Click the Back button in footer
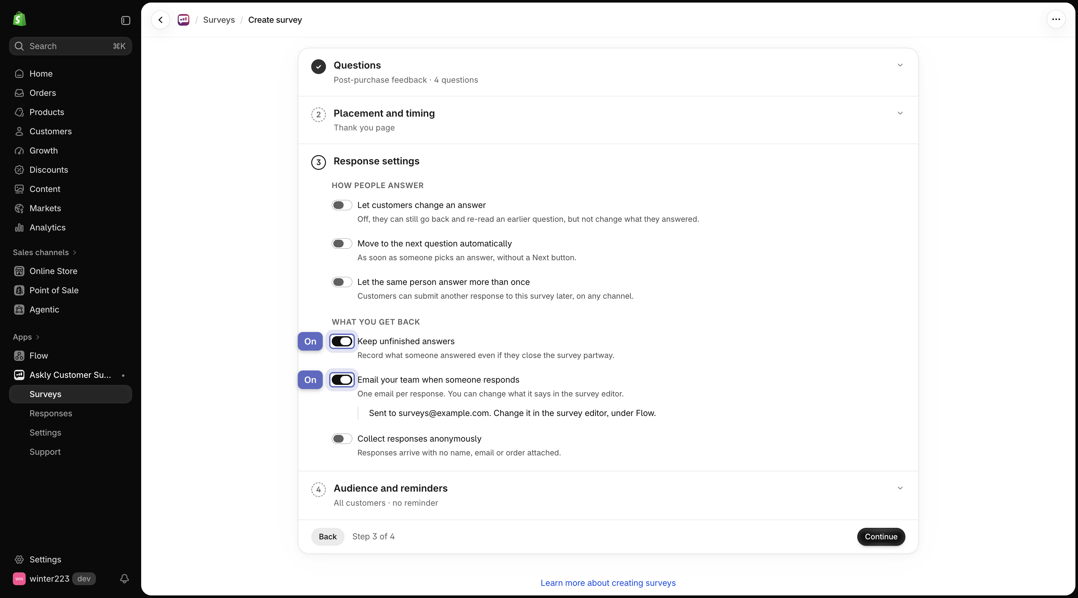The height and width of the screenshot is (598, 1078). pos(328,536)
